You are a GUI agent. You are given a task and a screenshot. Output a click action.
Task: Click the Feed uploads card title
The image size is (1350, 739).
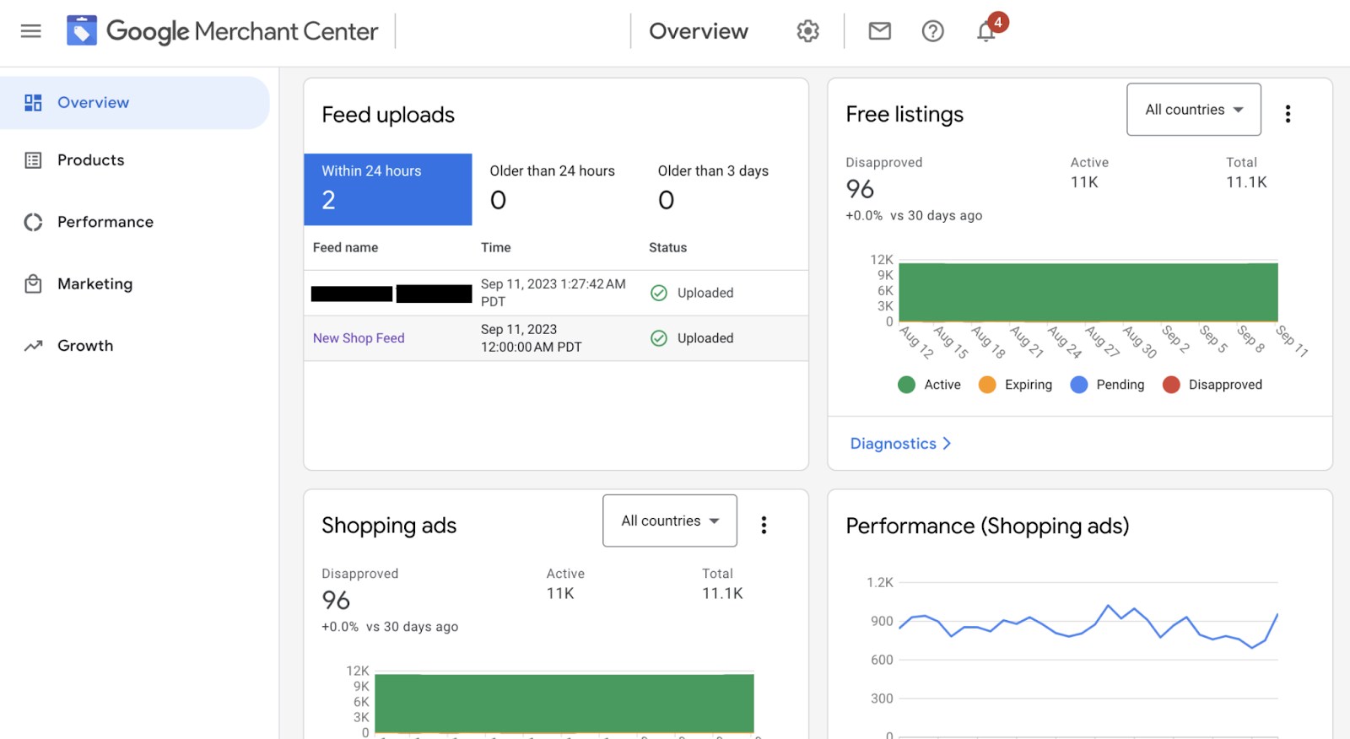point(388,115)
